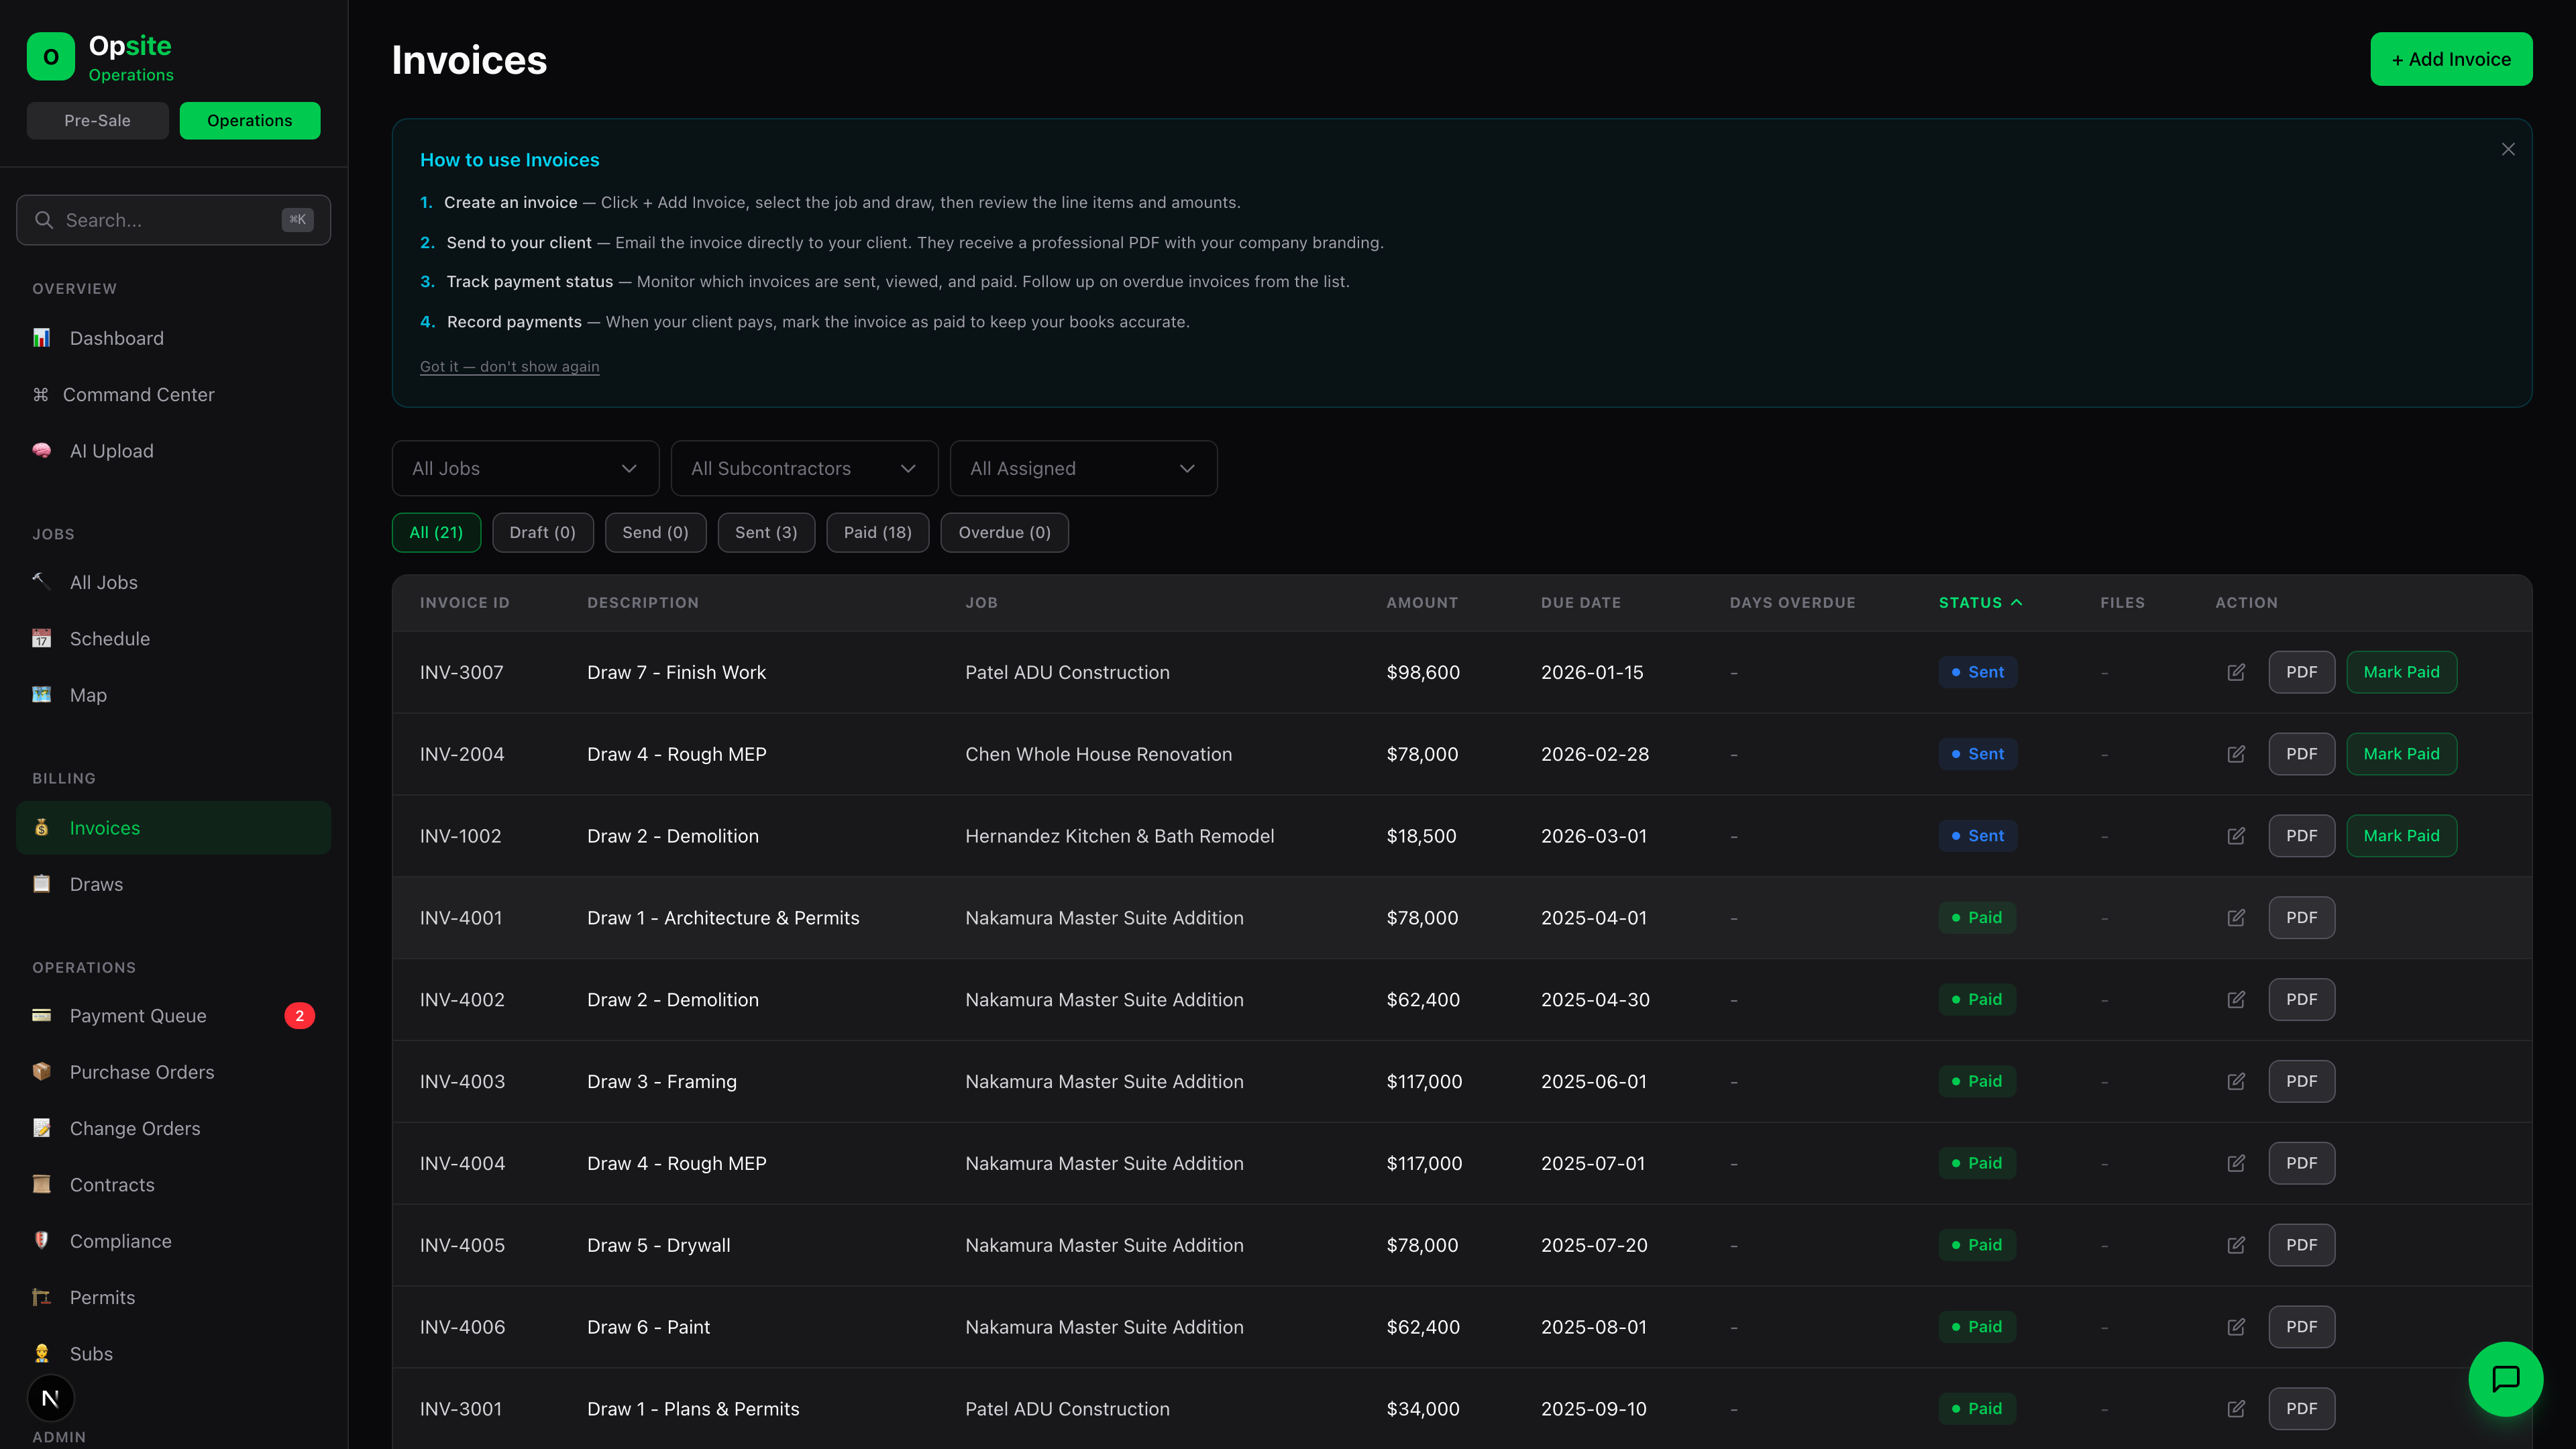2576x1449 pixels.
Task: Select the Draft filter tab
Action: click(542, 532)
